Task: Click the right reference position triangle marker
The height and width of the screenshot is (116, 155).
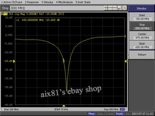Action: point(126,61)
